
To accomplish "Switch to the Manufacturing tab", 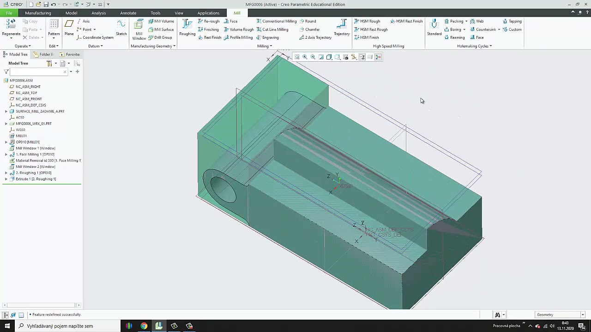I will click(x=38, y=13).
